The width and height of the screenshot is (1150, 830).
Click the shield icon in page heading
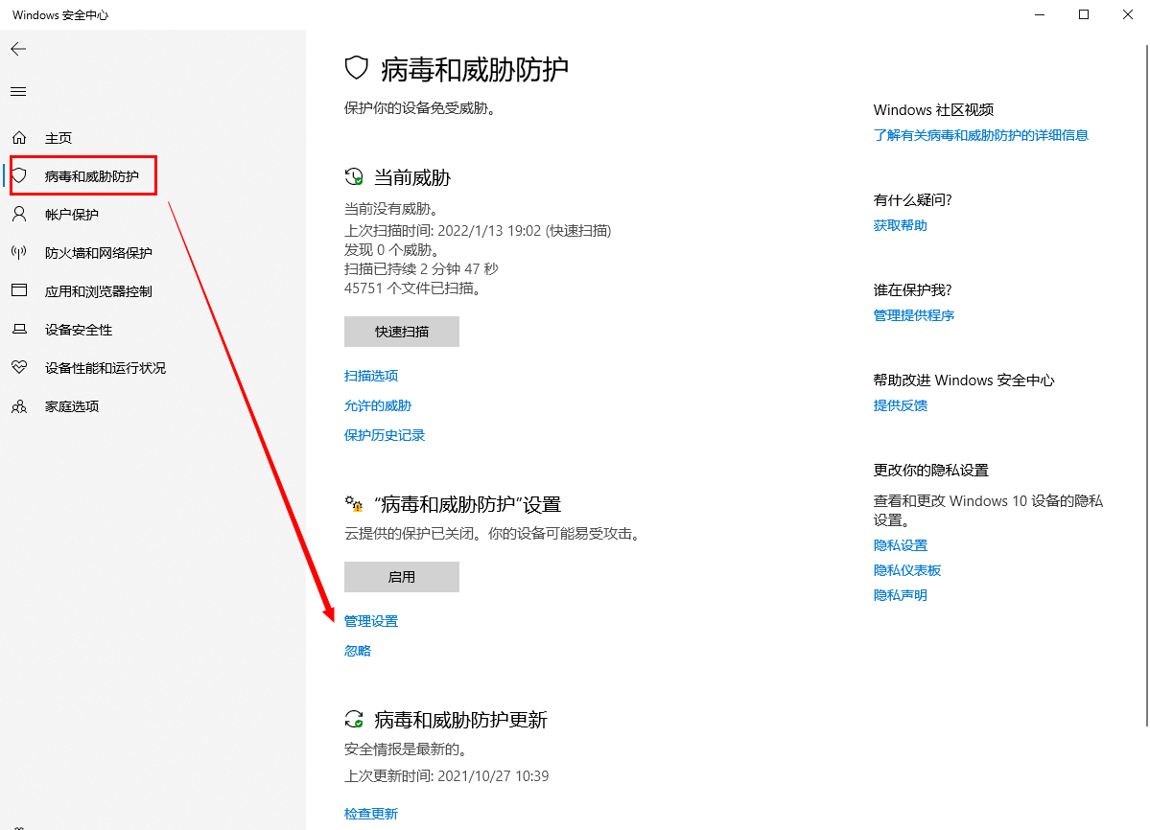pyautogui.click(x=357, y=68)
